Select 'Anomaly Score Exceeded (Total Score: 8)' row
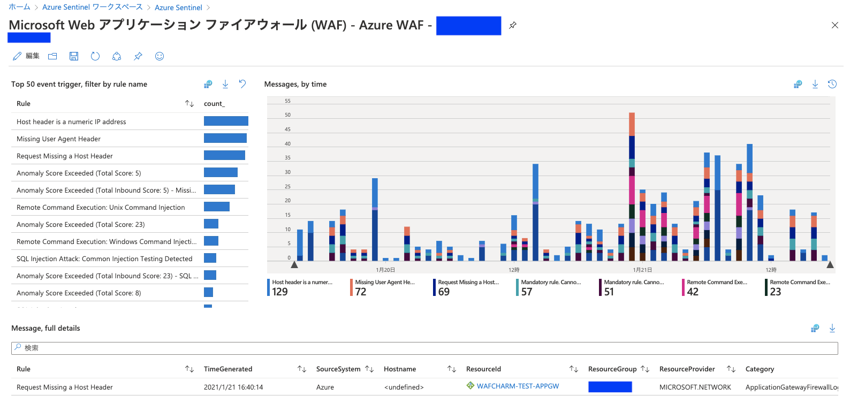 pos(130,293)
